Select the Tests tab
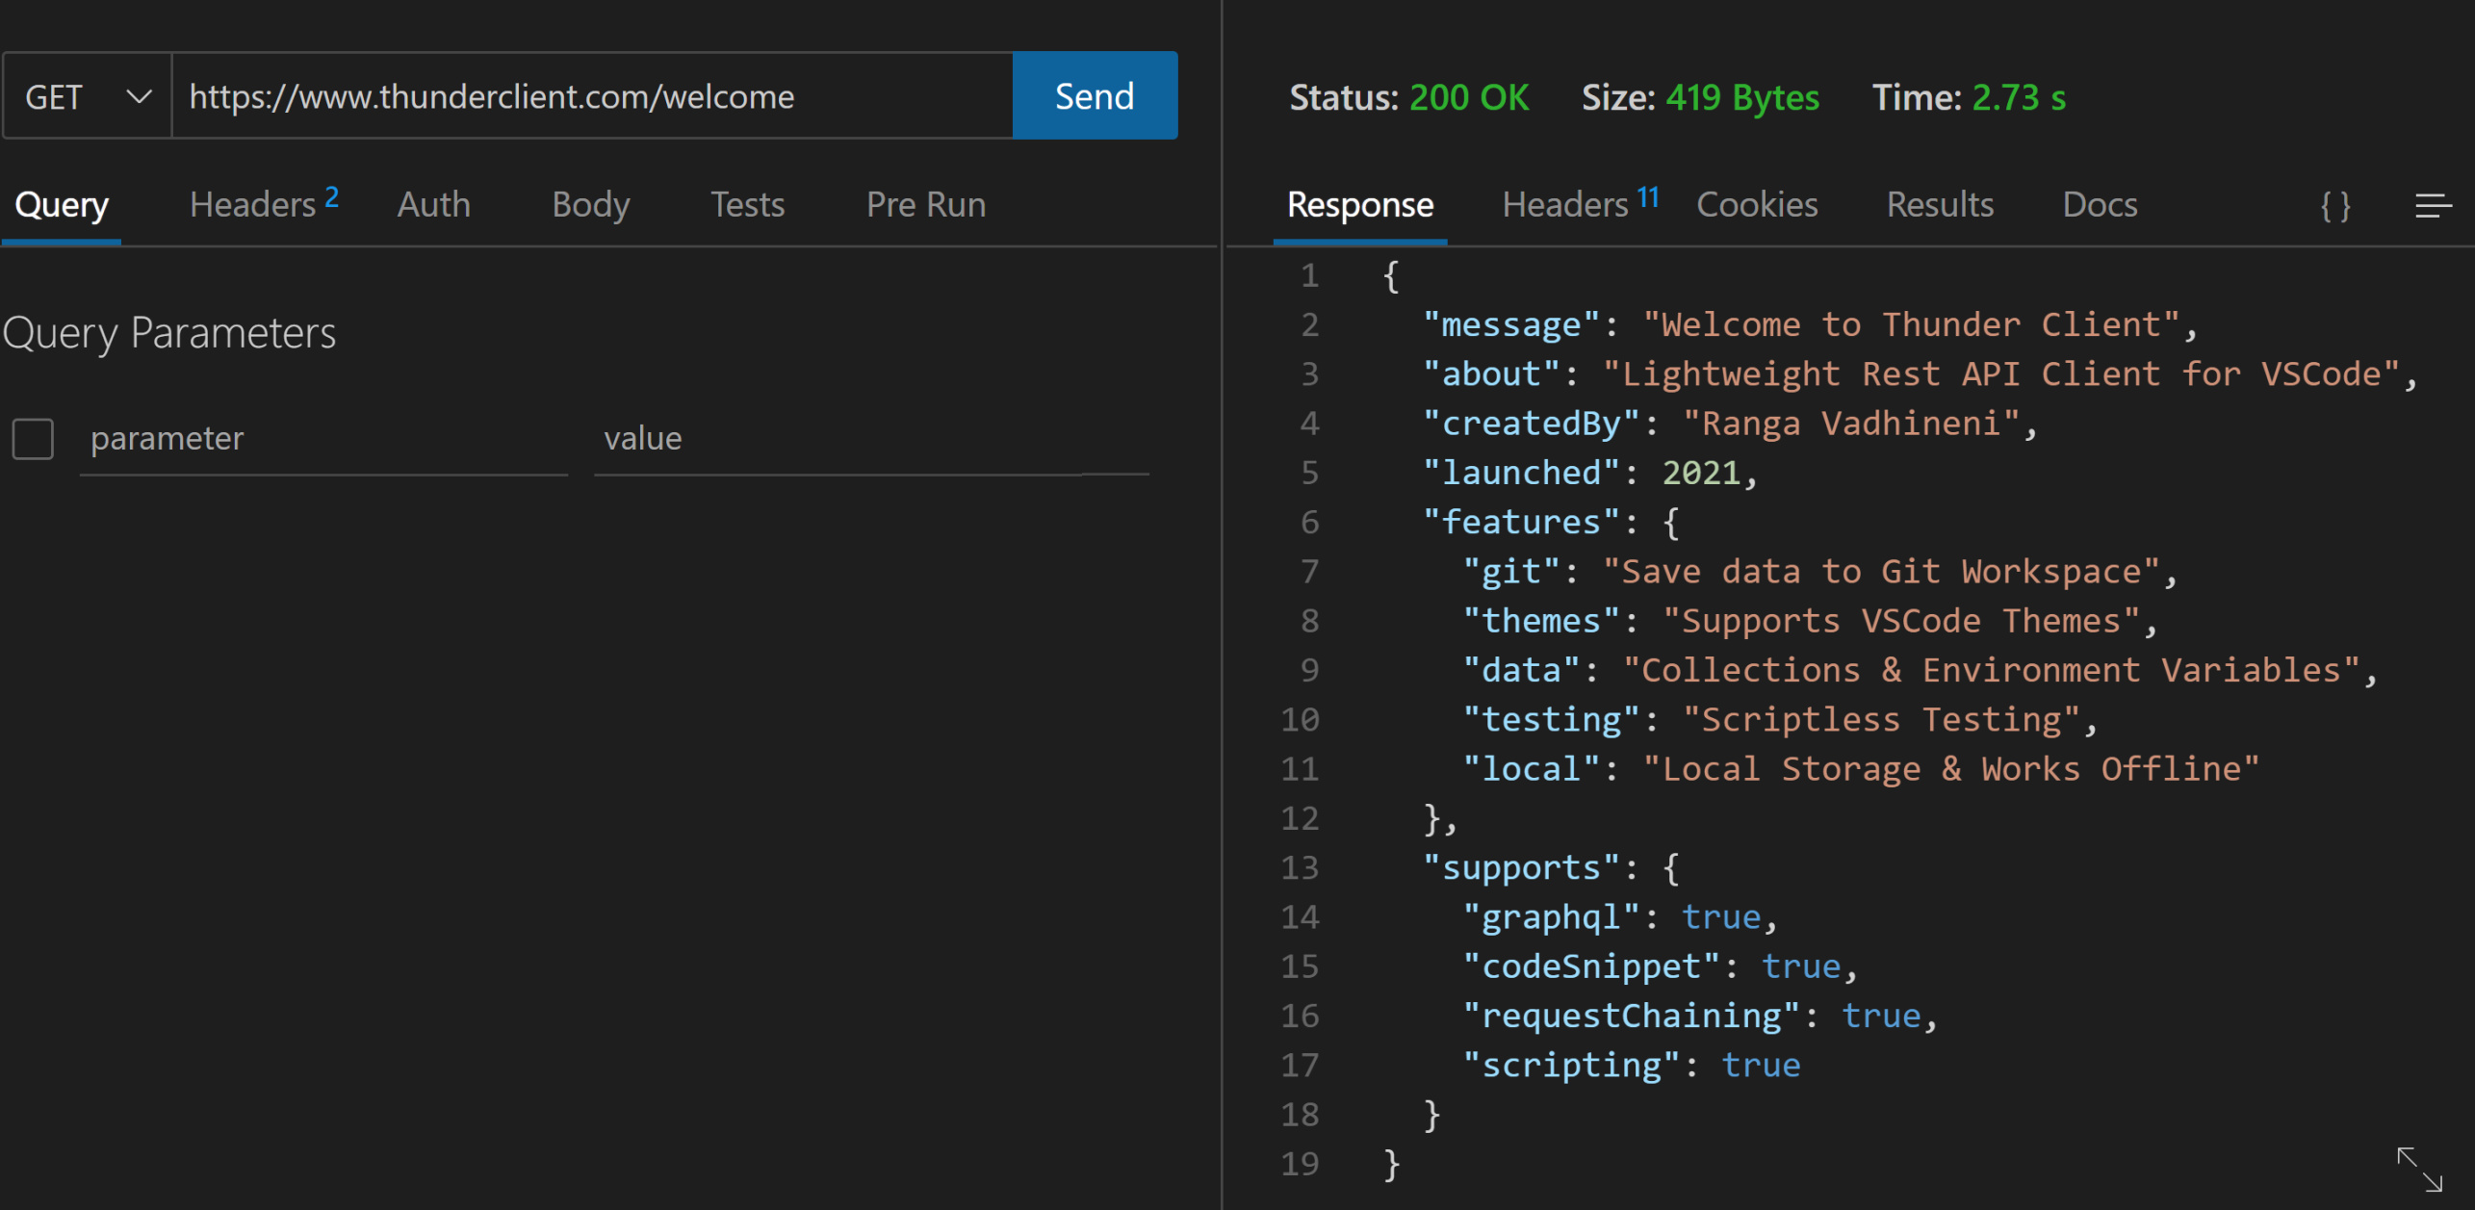2475x1210 pixels. (747, 205)
